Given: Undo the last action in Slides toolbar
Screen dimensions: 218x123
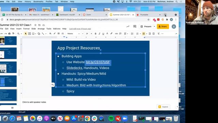Looking at the screenshot, I should (2, 33).
